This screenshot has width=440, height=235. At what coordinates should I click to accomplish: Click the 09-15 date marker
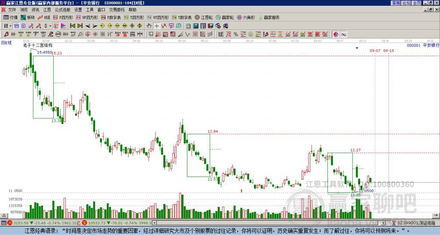[x=388, y=51]
